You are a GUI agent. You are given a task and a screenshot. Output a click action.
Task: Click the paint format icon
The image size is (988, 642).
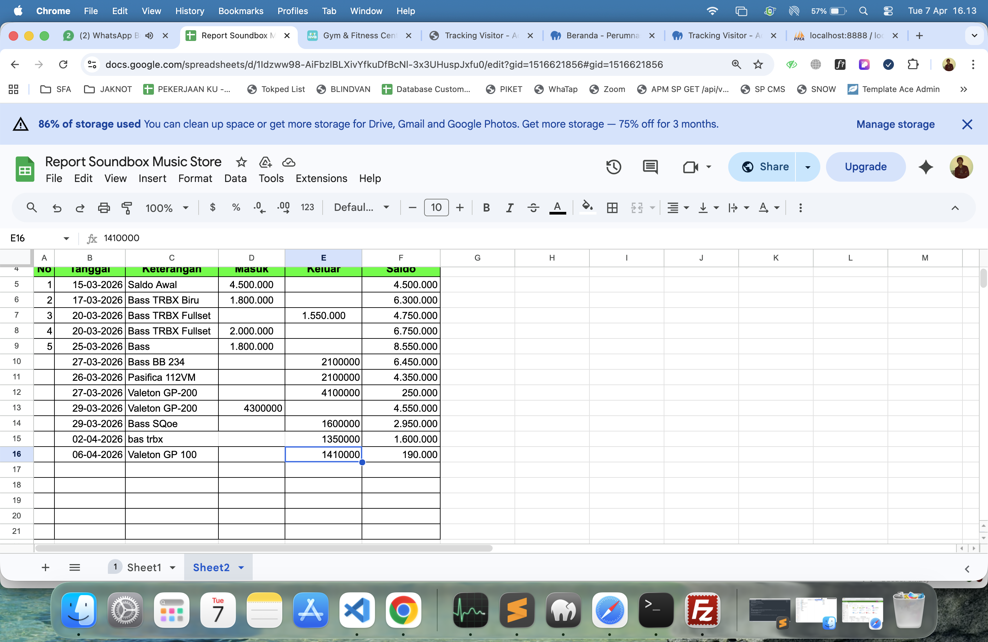127,208
